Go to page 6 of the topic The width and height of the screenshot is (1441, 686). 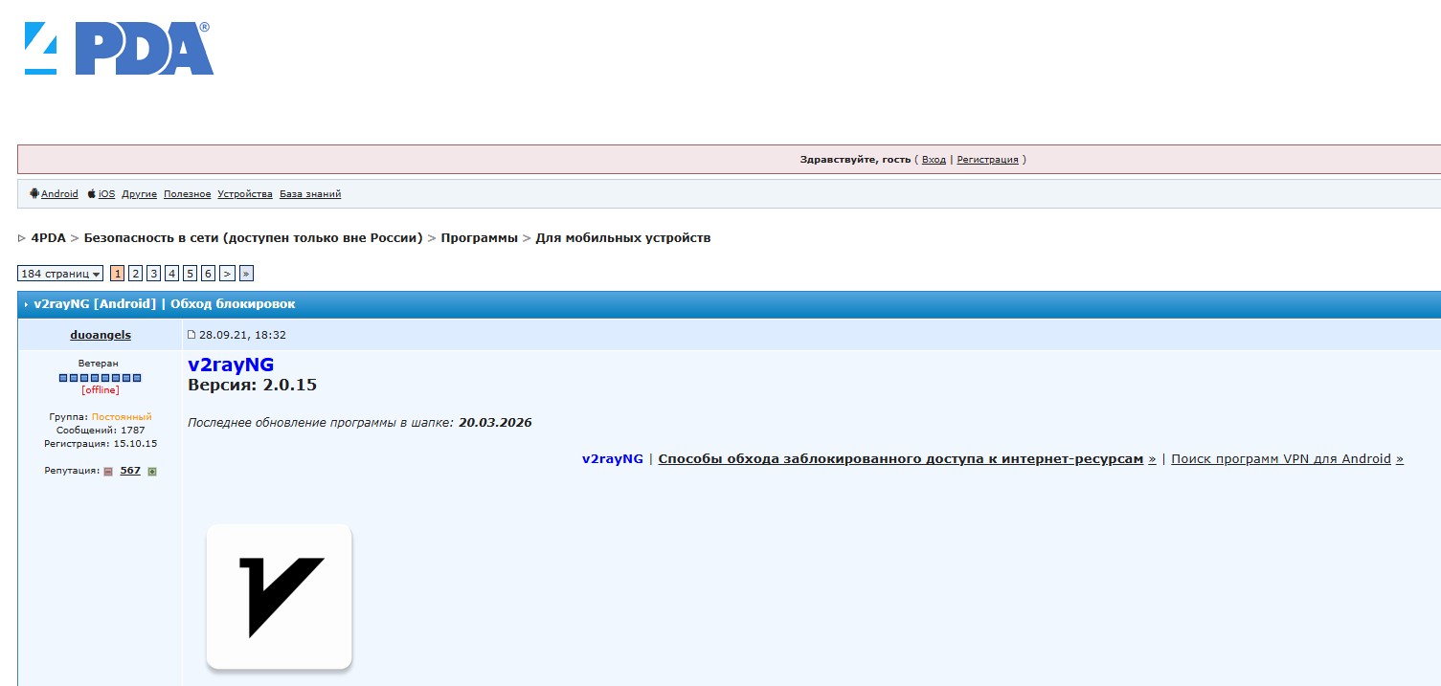click(x=208, y=274)
